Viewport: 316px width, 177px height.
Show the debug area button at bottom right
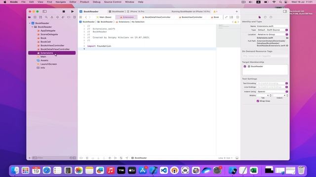(237, 158)
